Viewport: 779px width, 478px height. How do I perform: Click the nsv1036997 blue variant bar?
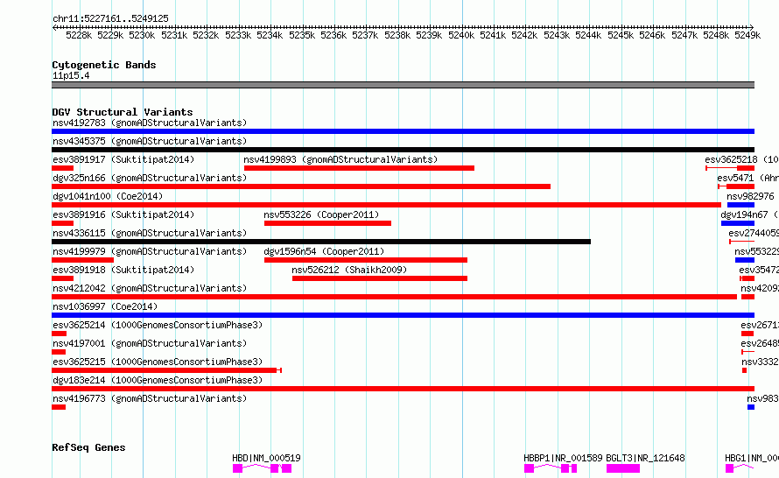tap(403, 315)
